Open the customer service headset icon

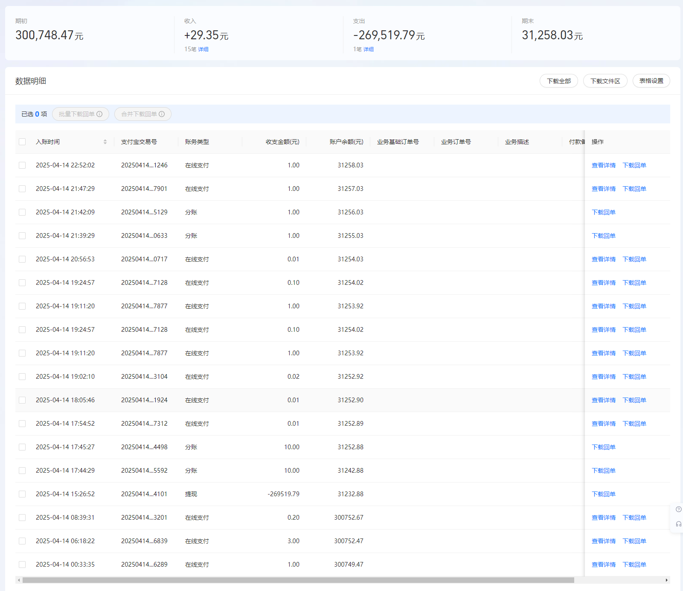point(678,524)
